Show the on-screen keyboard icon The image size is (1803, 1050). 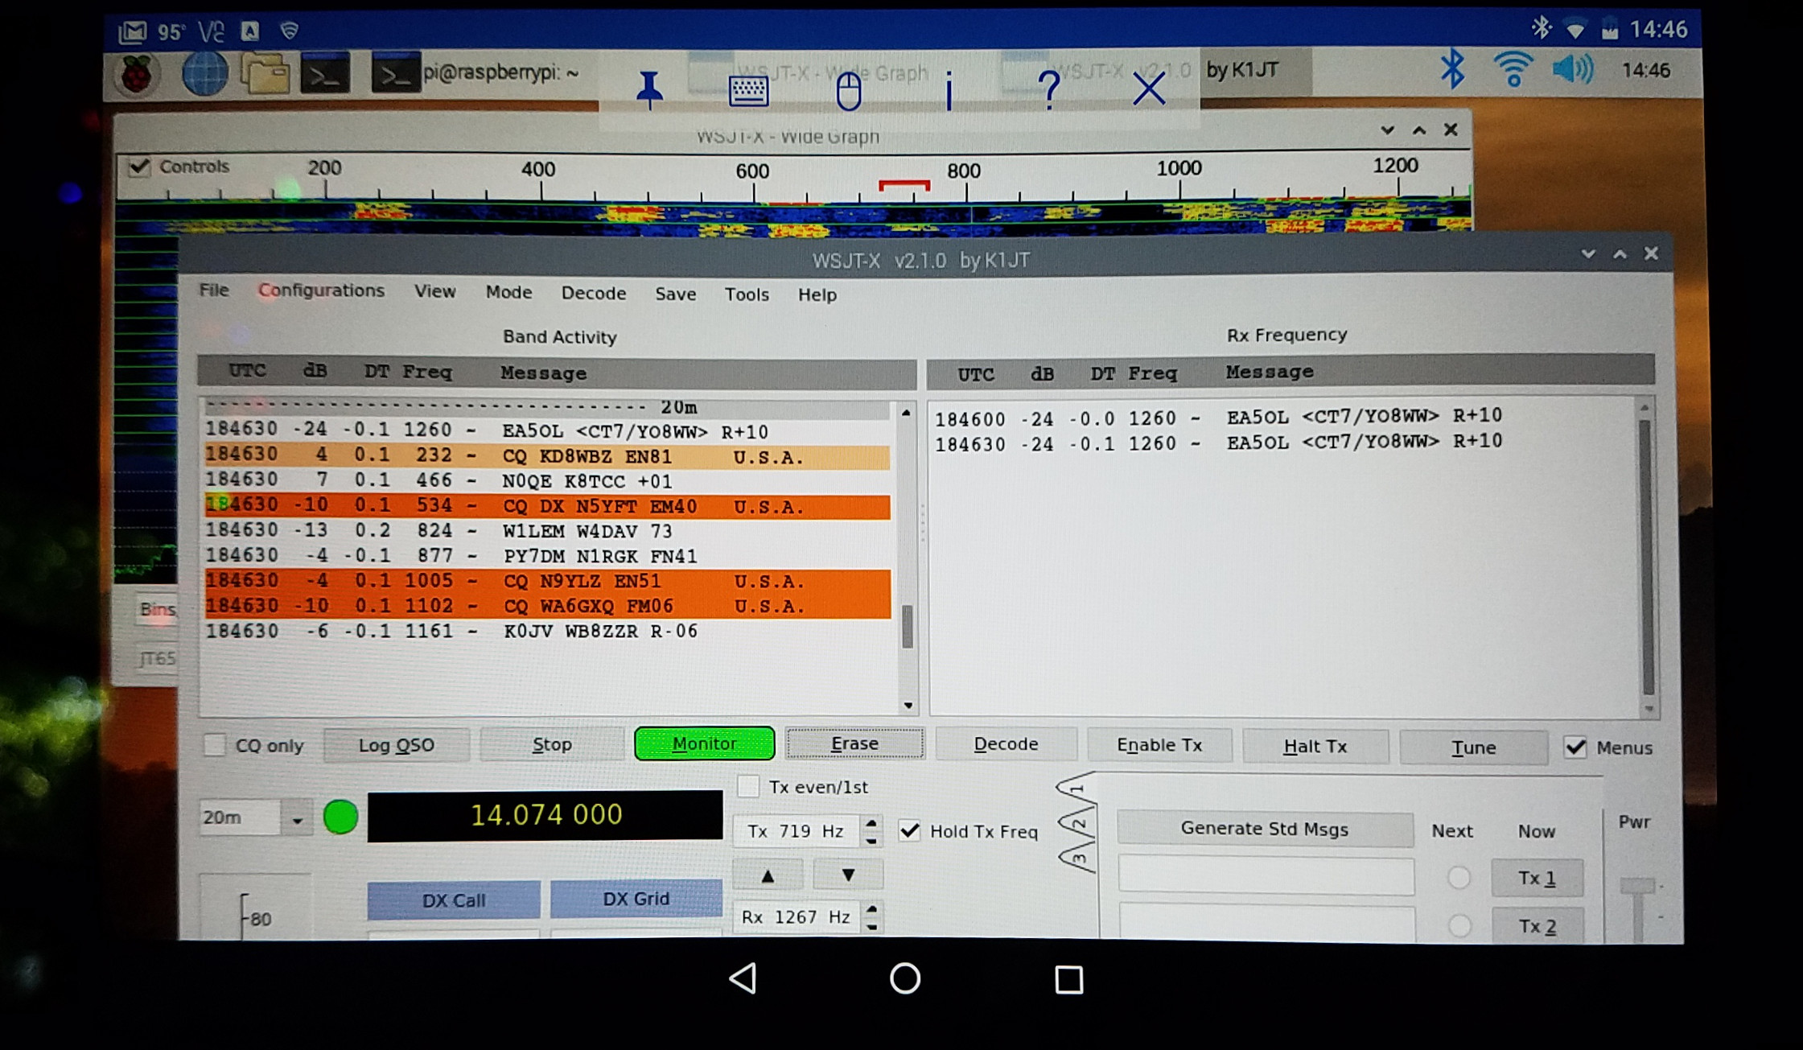748,90
